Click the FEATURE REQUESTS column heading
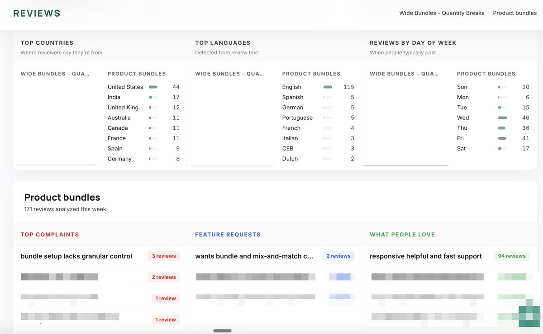The height and width of the screenshot is (334, 543). [x=228, y=235]
